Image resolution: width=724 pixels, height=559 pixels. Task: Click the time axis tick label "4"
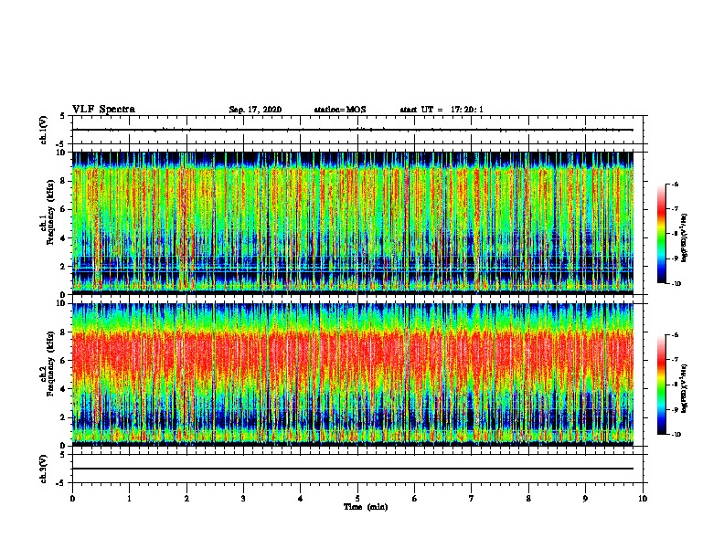tap(301, 499)
